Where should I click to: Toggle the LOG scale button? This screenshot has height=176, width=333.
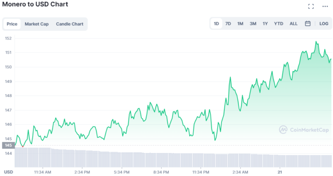324,23
